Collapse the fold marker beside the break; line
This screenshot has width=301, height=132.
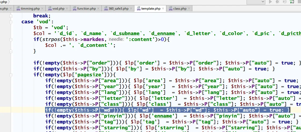pos(11,16)
